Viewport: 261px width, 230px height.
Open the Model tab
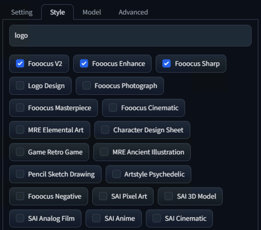click(x=92, y=12)
